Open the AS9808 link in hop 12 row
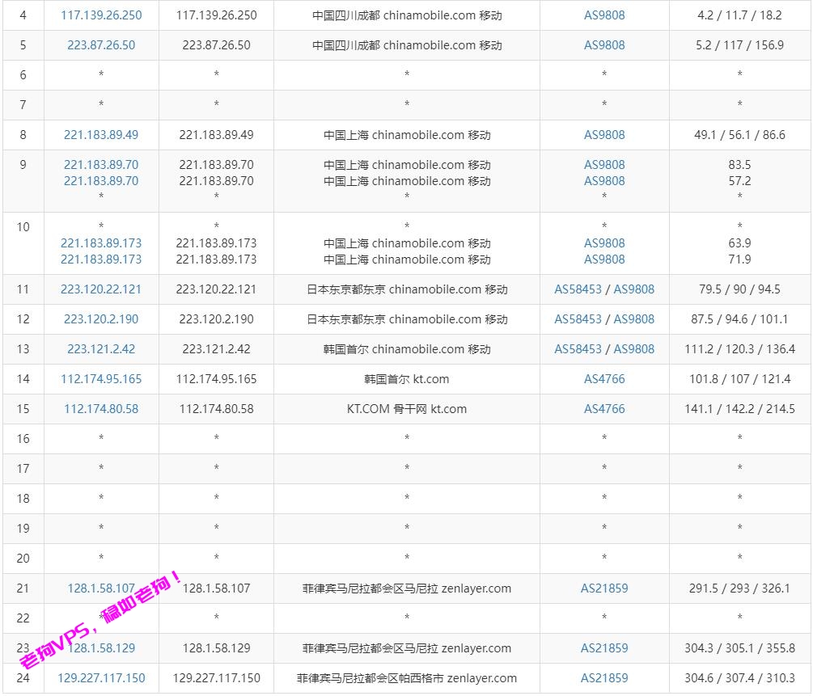Viewport: 813px width, 696px height. tap(634, 319)
